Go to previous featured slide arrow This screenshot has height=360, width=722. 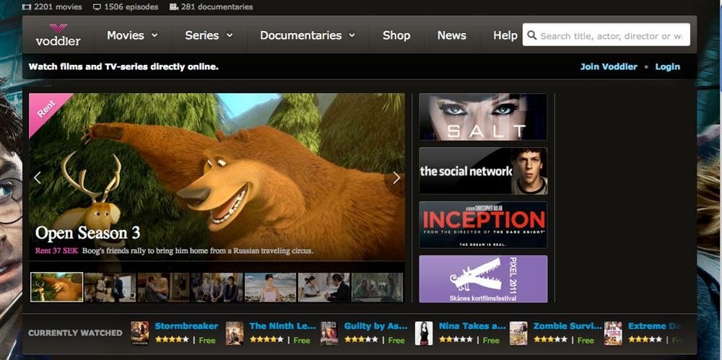point(38,177)
